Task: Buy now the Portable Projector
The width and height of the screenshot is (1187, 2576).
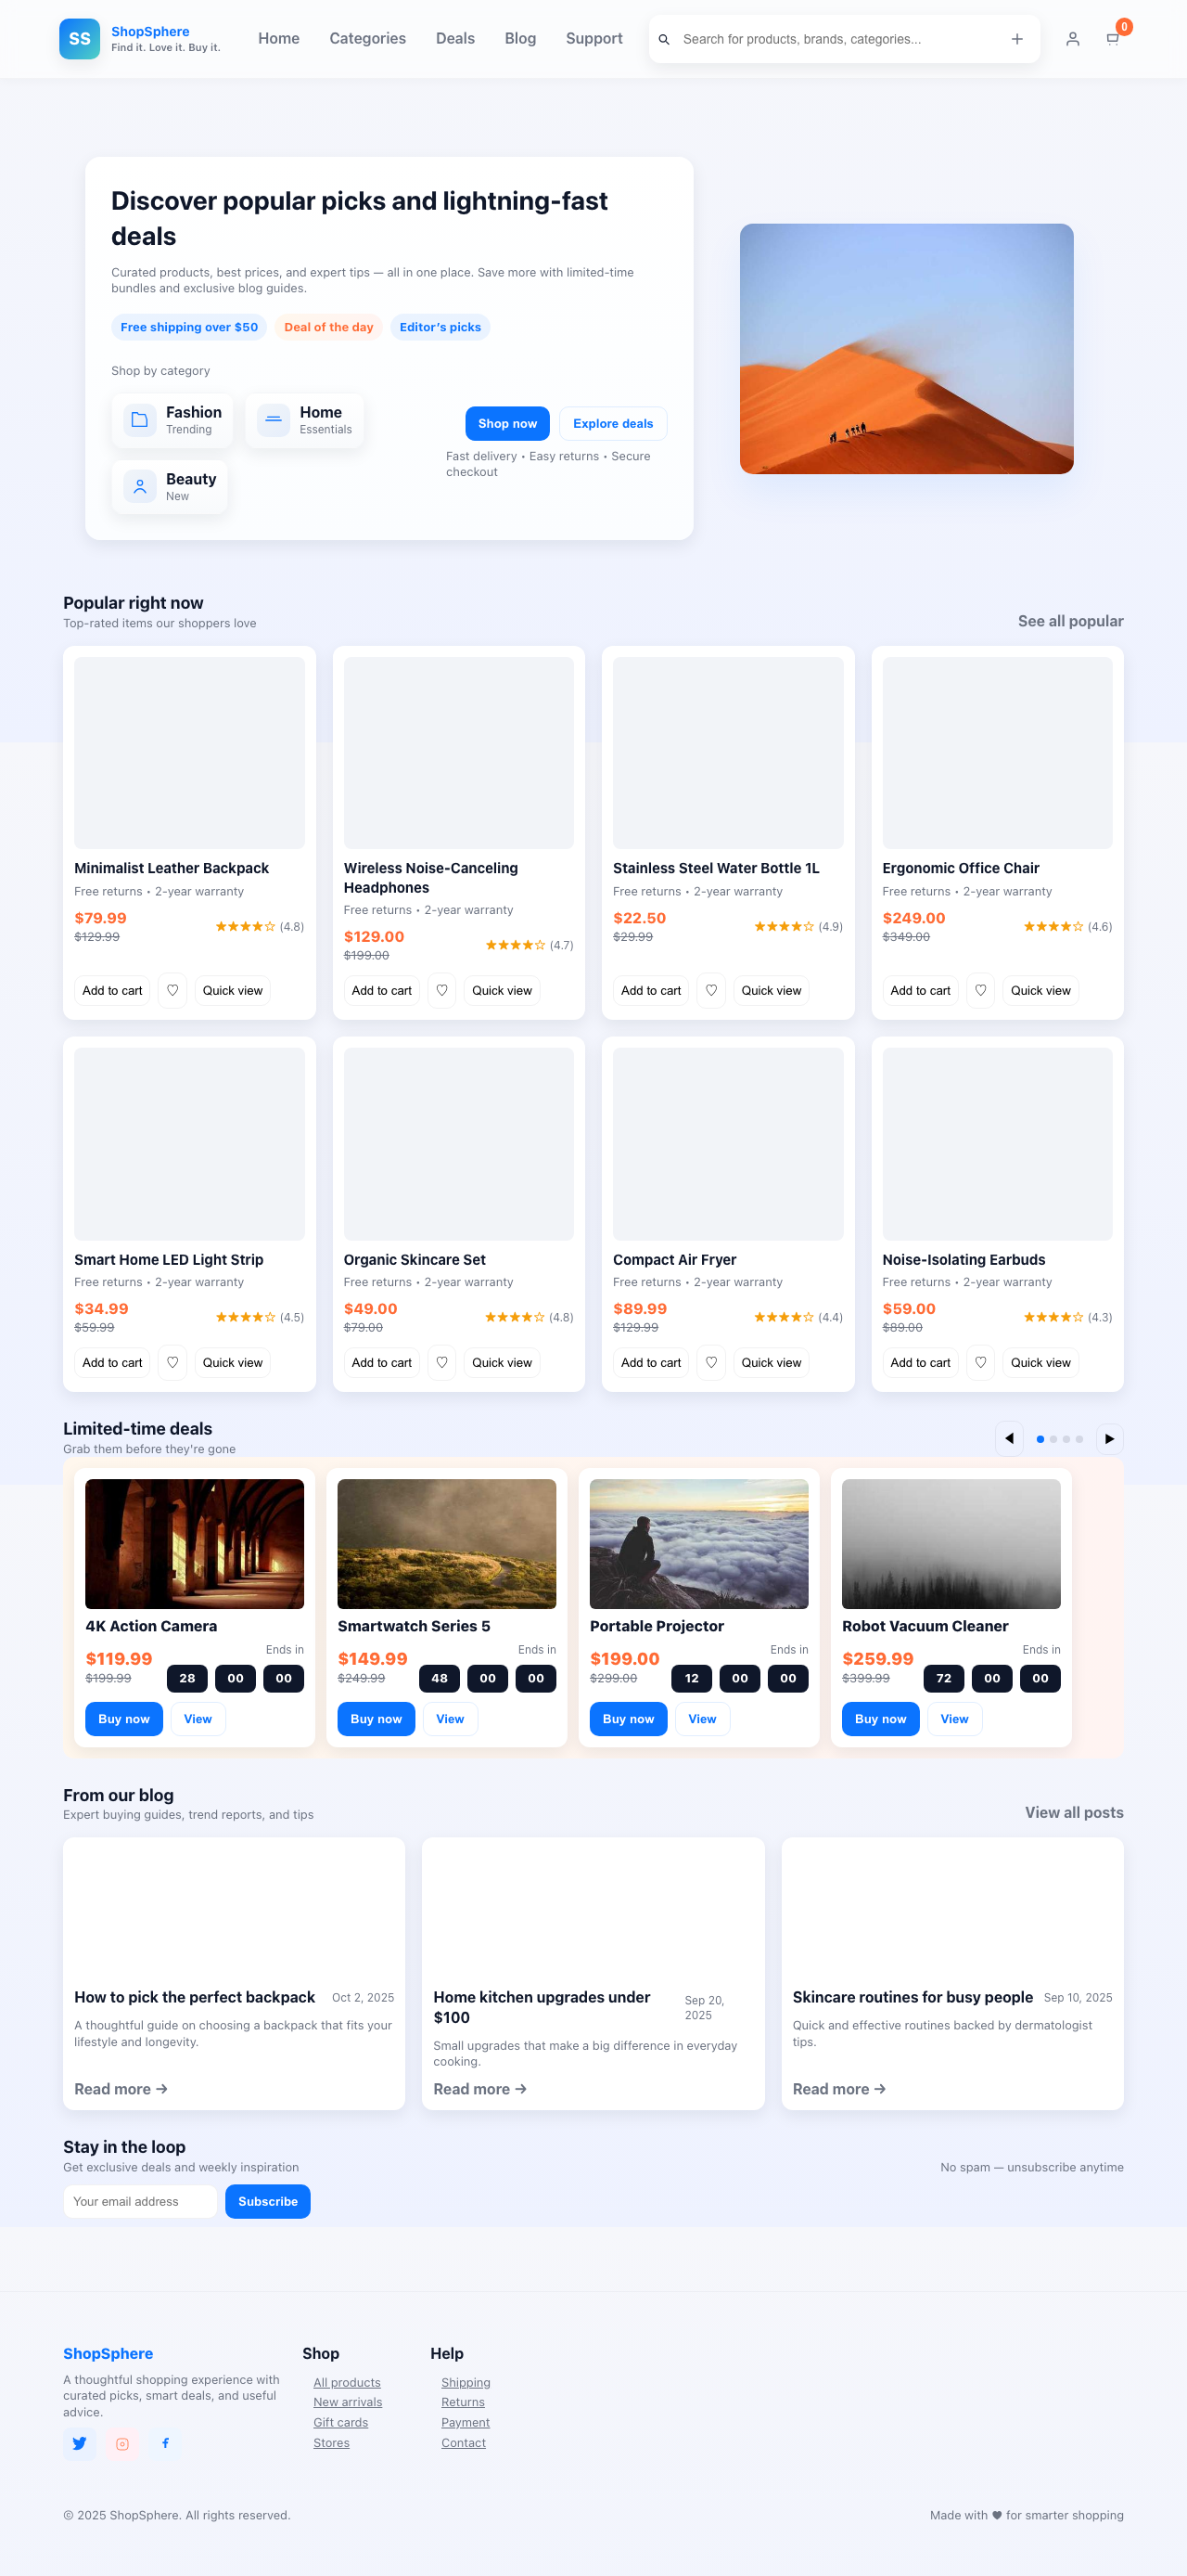Action: [629, 1719]
